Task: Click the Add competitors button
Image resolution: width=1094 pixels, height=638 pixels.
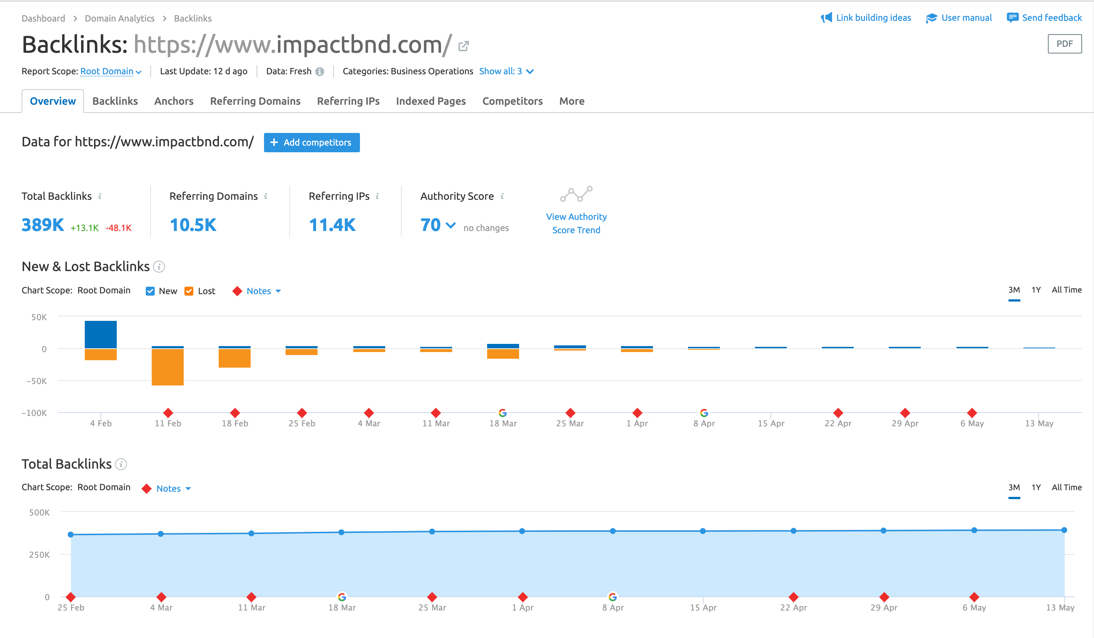Action: coord(311,143)
